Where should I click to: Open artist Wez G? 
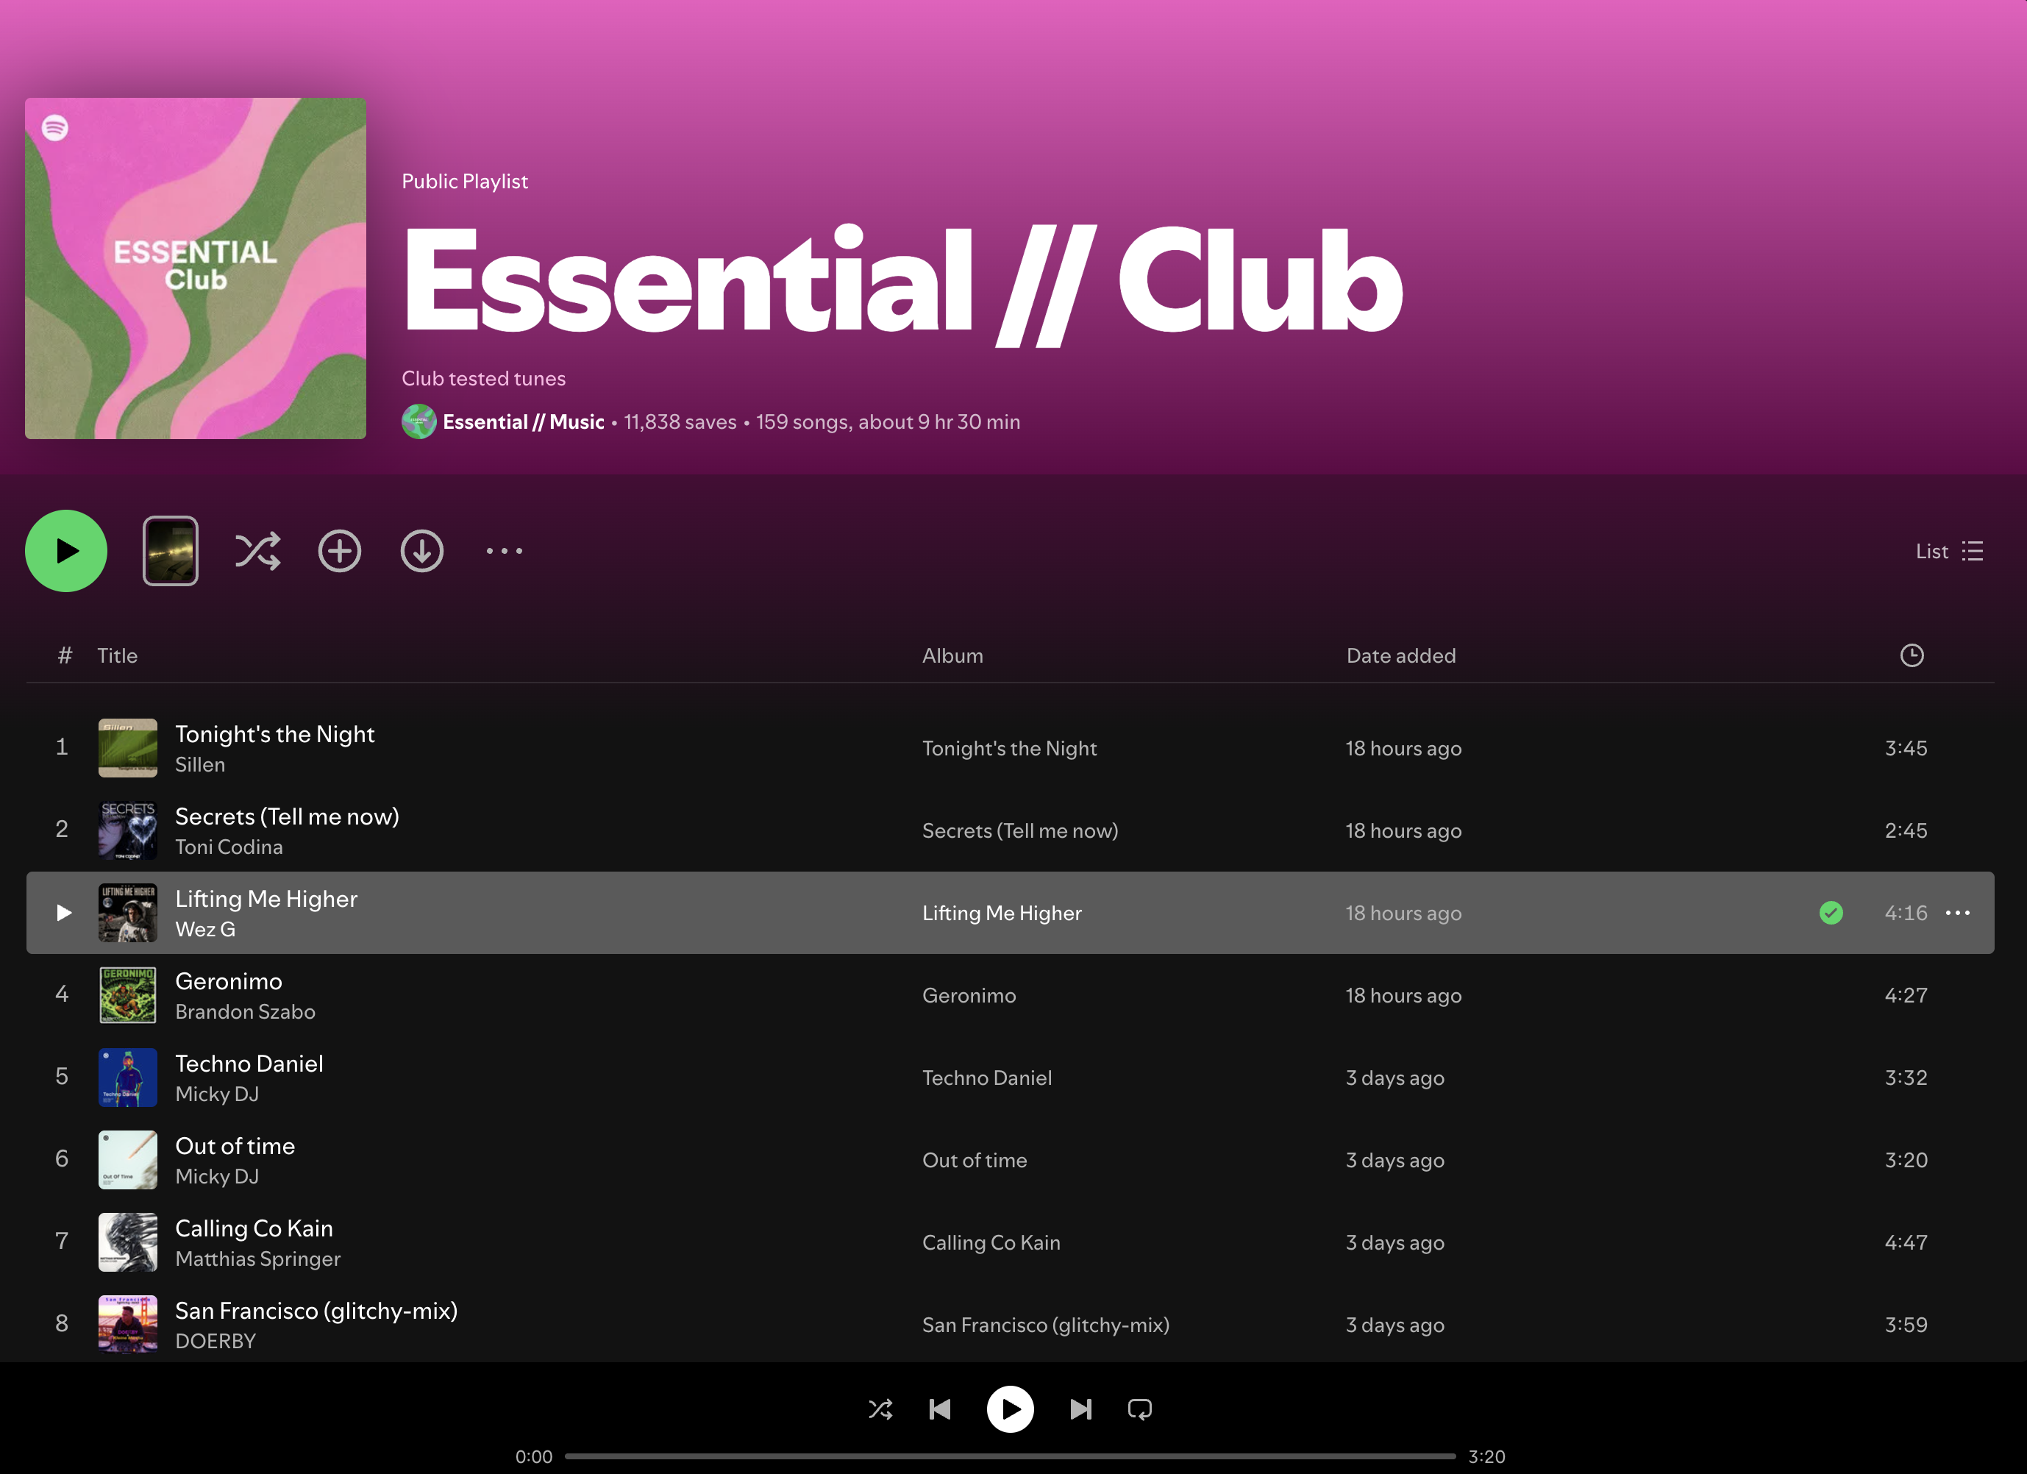(205, 930)
